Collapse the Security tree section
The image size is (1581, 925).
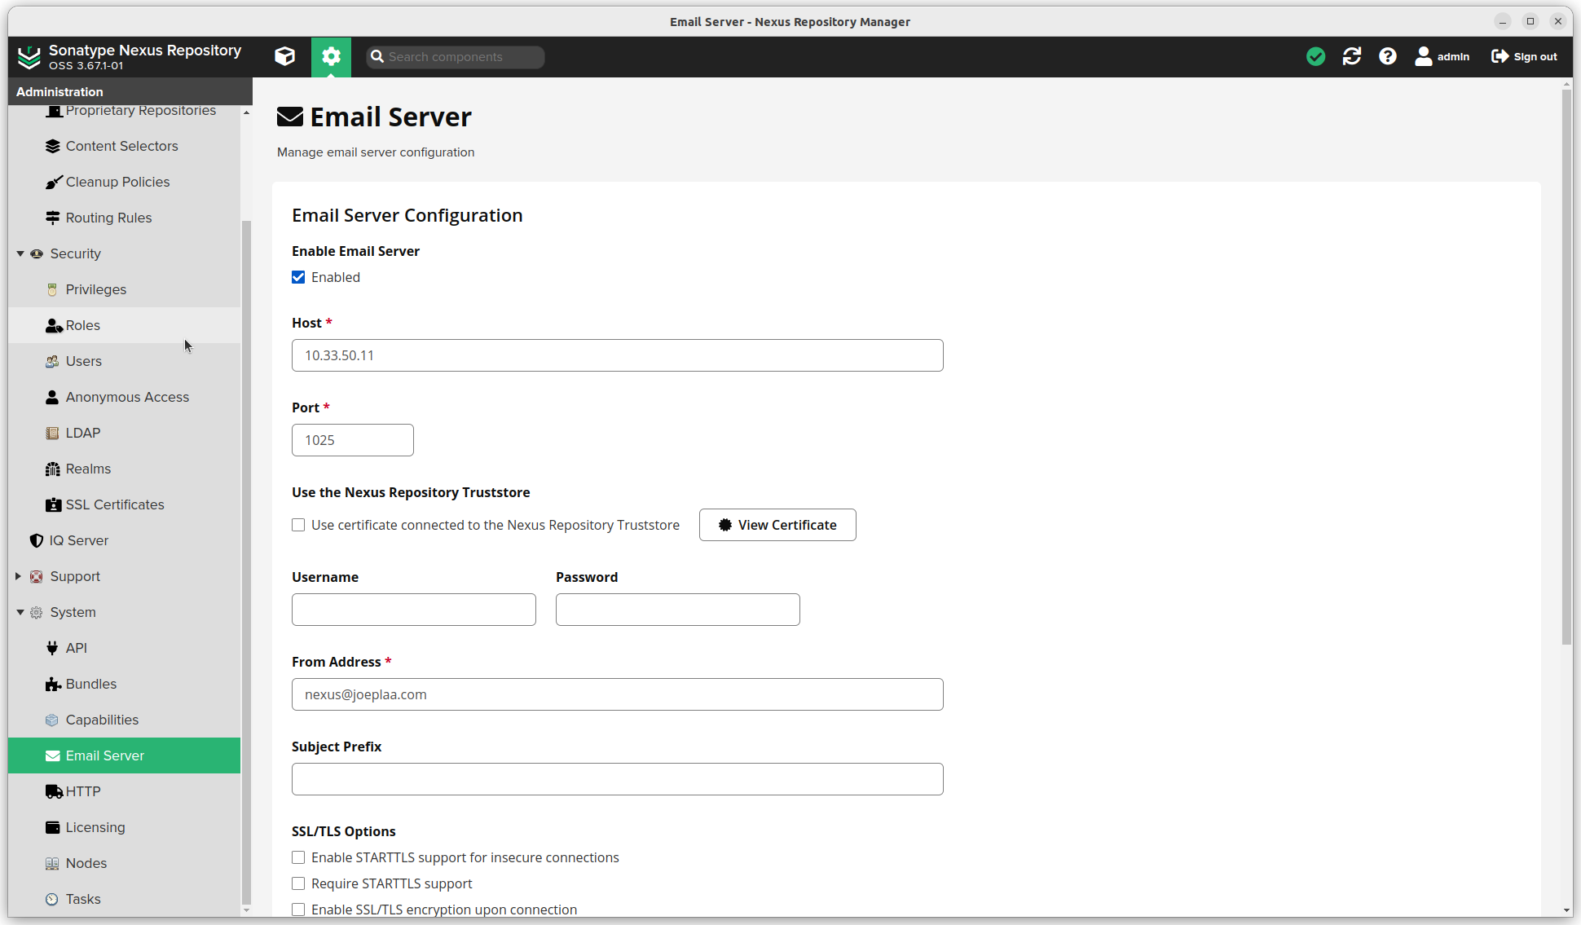click(20, 253)
